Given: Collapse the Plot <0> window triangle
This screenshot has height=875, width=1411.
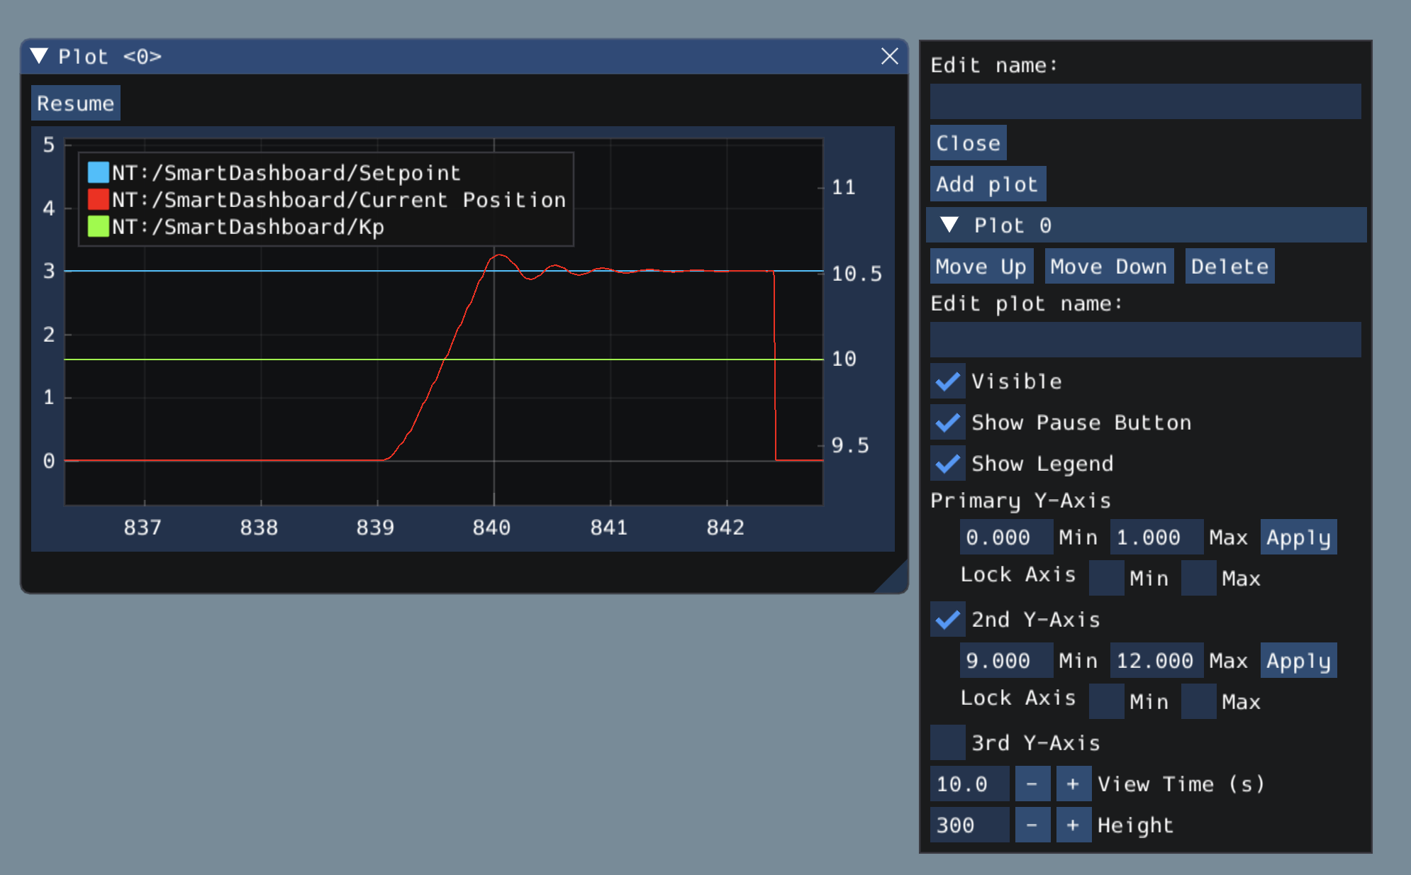Looking at the screenshot, I should 40,56.
